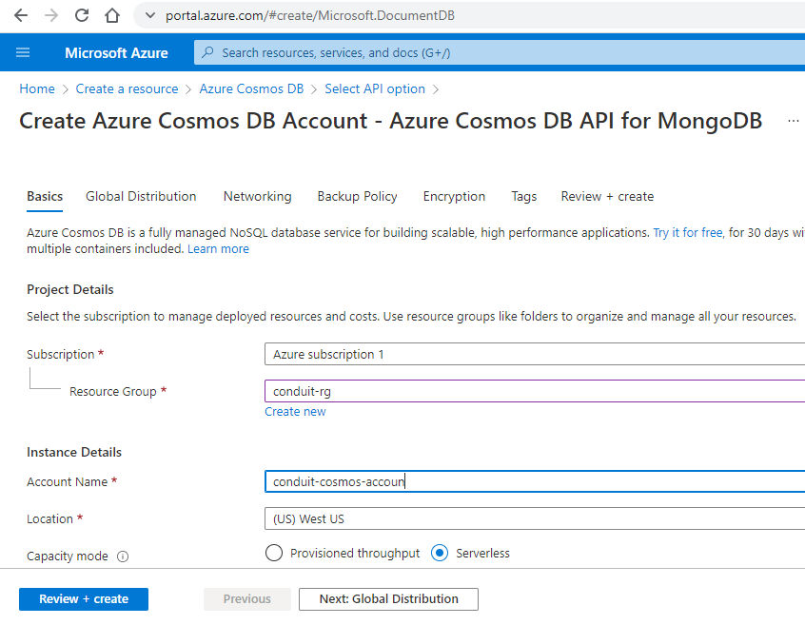Viewport: 805px width, 625px height.
Task: Open the Resource Group dropdown
Action: (x=535, y=391)
